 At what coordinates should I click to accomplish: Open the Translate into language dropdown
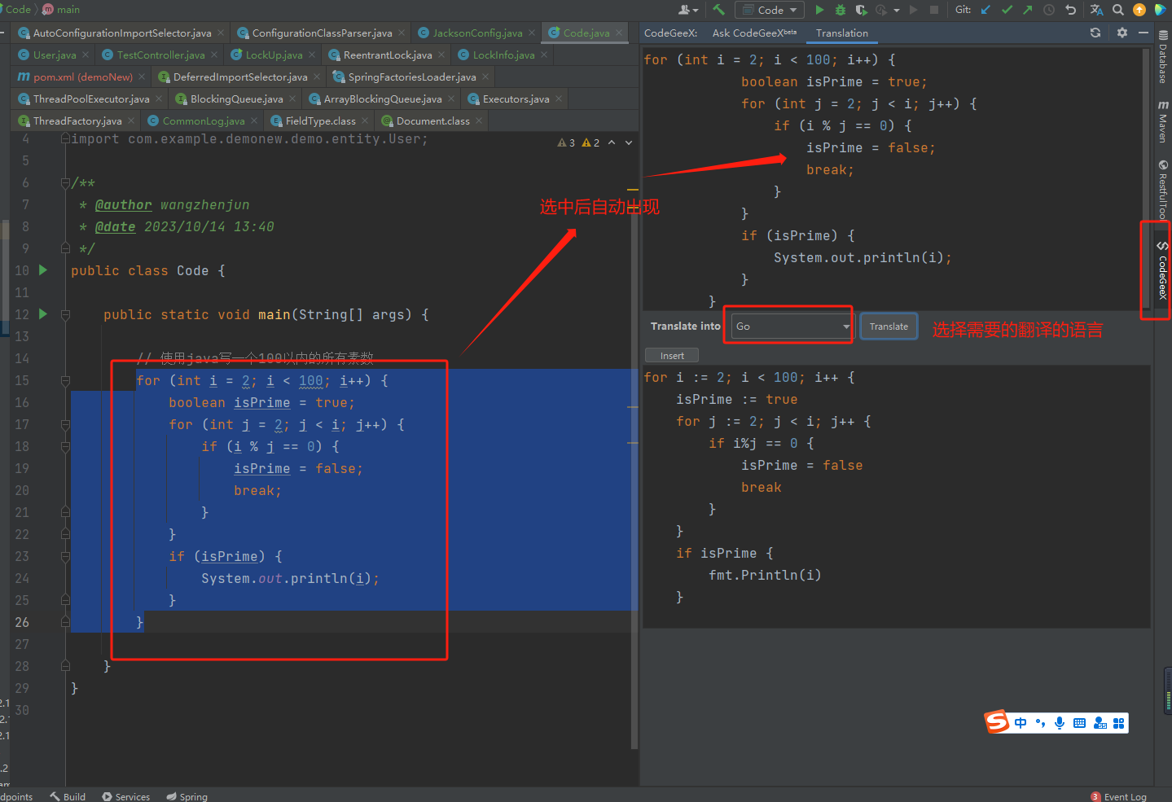click(792, 326)
